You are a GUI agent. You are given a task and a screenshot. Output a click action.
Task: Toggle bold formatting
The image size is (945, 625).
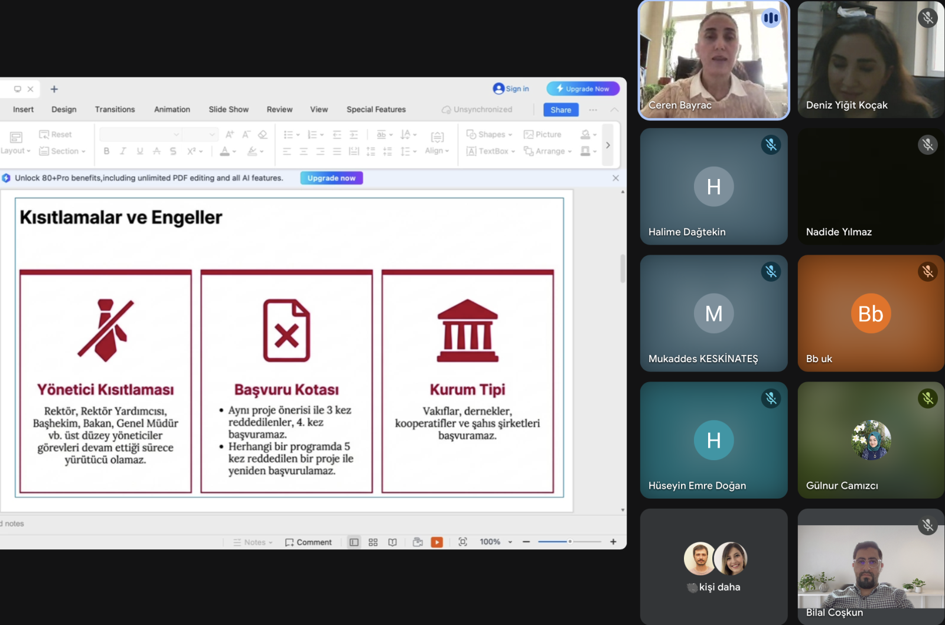[106, 151]
